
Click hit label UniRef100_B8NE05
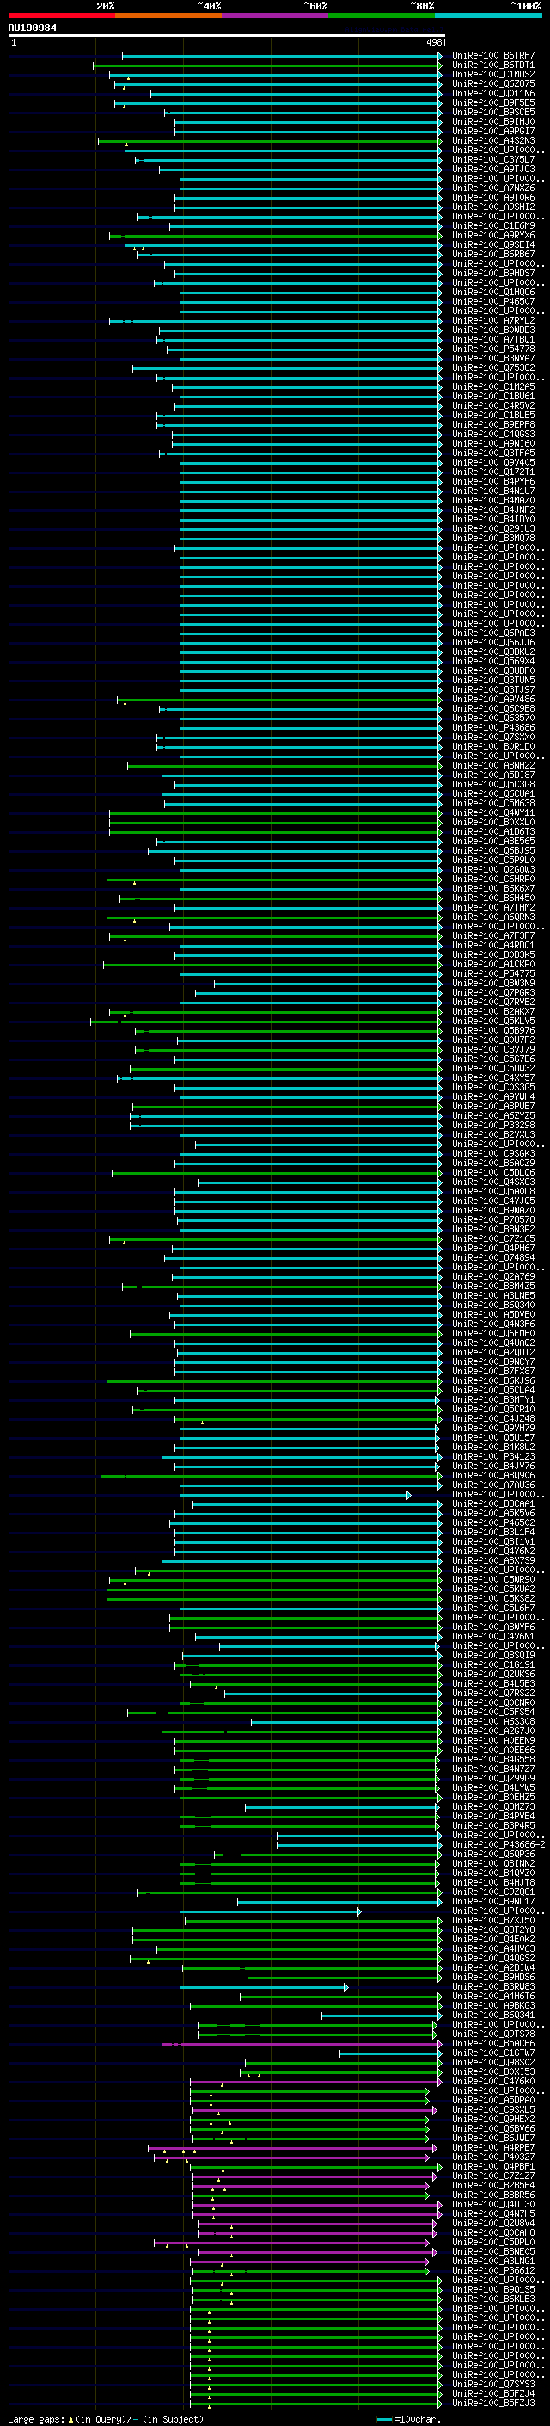click(x=492, y=2252)
